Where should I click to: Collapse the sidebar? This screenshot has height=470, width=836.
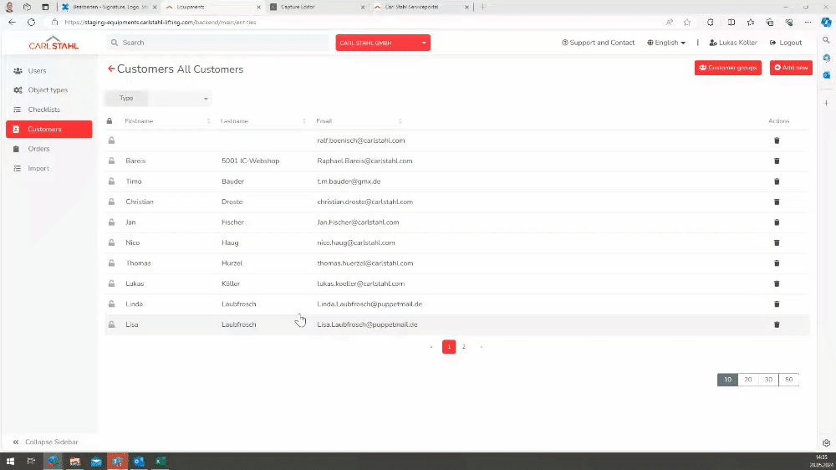coord(46,442)
